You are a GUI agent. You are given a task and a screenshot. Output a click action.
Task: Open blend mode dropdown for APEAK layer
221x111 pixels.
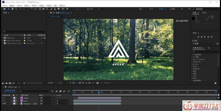click(46, 98)
